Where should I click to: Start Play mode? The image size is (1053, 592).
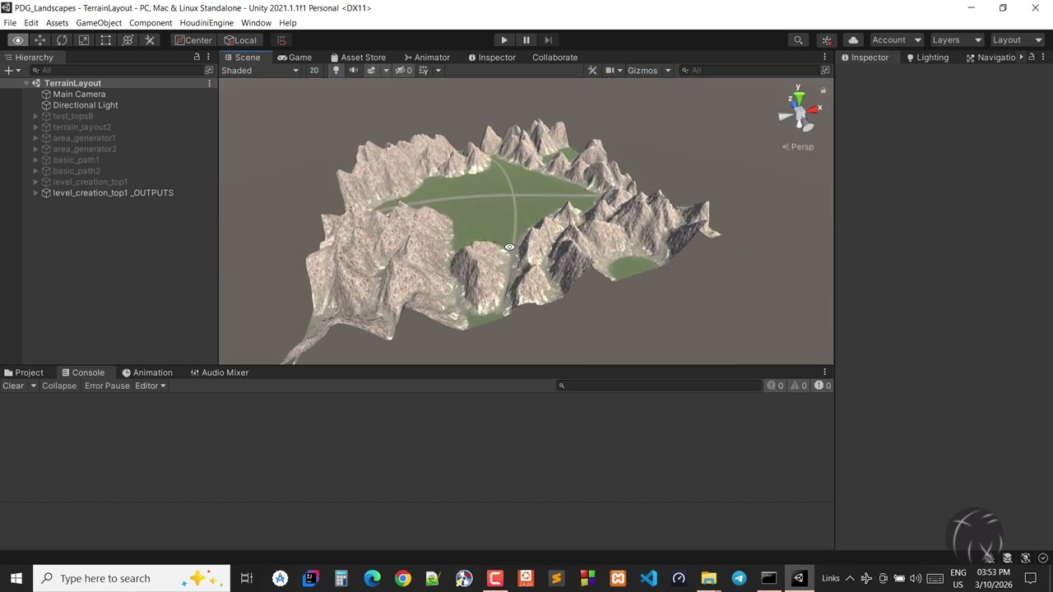click(504, 40)
